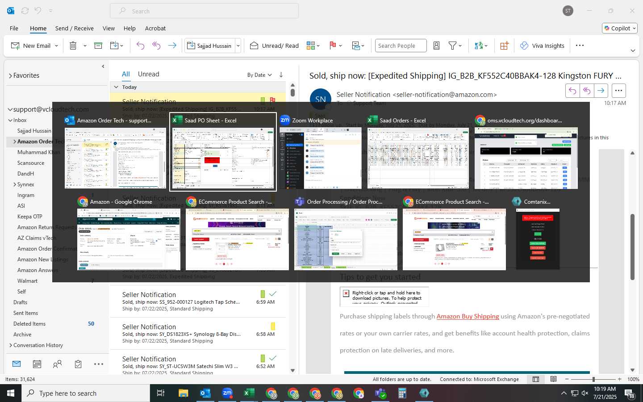Toggle flag on Satechi Slim 6:52 AM message
643x402 pixels.
click(273, 358)
